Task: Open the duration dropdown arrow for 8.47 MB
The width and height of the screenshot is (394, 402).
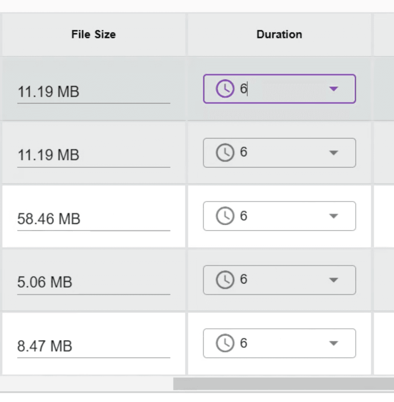Action: coord(334,343)
